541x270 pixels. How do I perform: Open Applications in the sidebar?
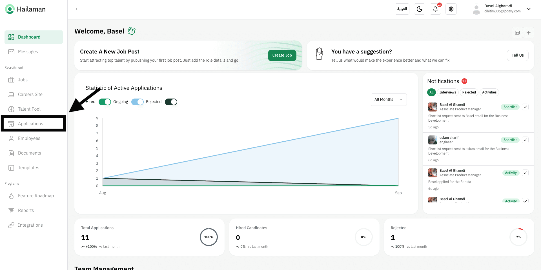[x=34, y=124]
